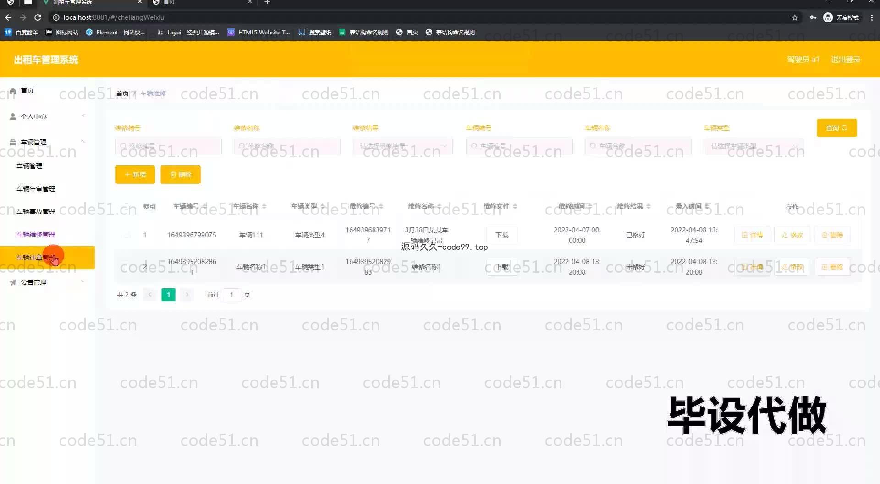Click the 车辆名称 search input
This screenshot has height=484, width=880.
click(x=638, y=146)
